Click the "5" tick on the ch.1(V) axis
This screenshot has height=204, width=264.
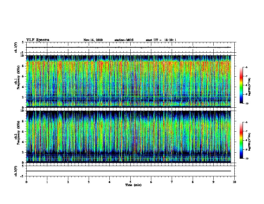(23, 42)
